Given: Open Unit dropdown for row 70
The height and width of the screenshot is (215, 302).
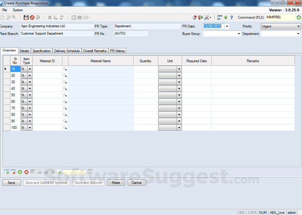Looking at the screenshot, I should coord(179,108).
